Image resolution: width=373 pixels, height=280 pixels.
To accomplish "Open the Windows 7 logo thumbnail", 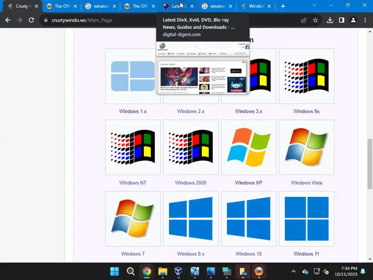I will (x=133, y=219).
